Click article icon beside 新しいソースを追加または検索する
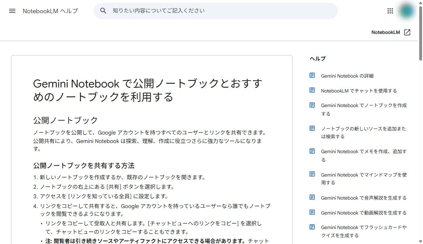 (312, 128)
